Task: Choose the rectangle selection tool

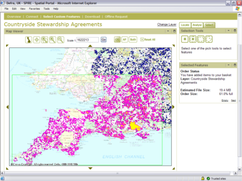Action: 201,39
